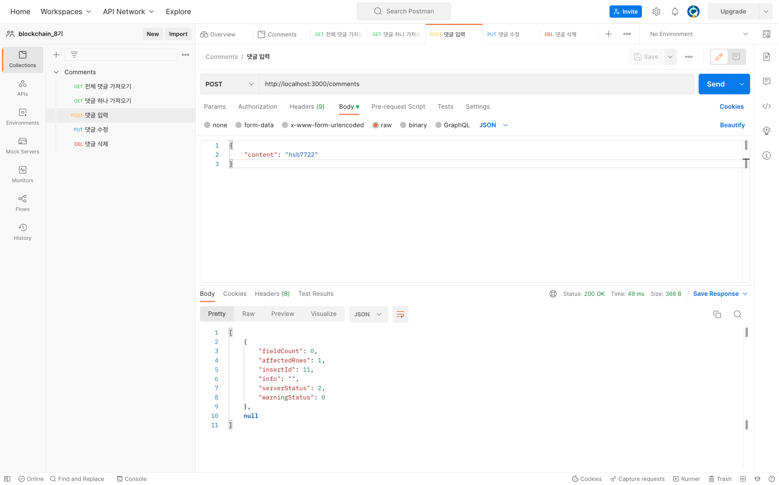Copy the response body

[717, 314]
